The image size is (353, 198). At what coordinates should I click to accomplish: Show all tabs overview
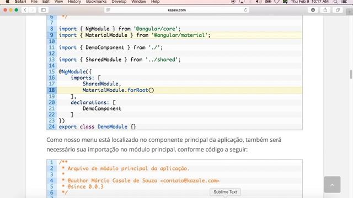(x=338, y=10)
